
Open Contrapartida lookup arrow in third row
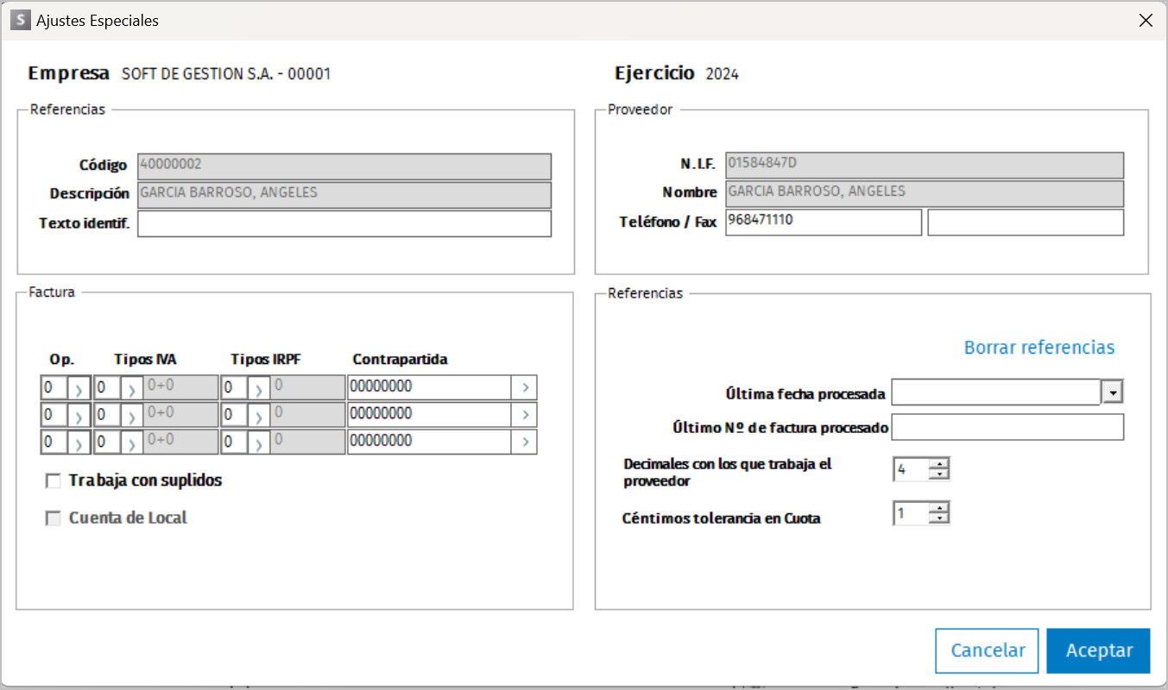coord(525,442)
